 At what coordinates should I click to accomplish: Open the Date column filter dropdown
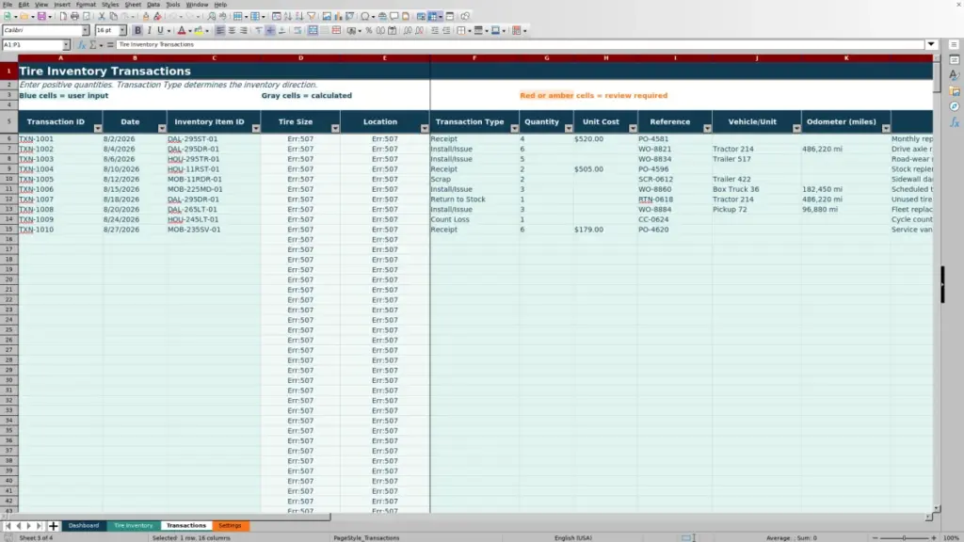pos(162,128)
